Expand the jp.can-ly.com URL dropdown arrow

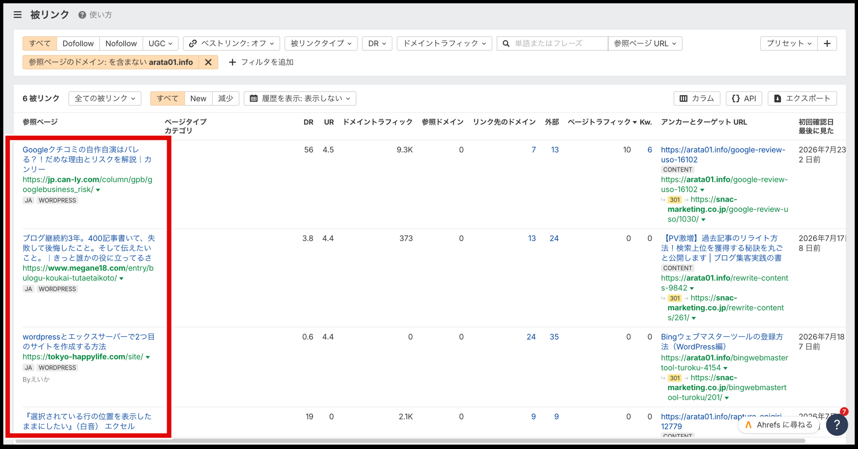[x=98, y=190]
